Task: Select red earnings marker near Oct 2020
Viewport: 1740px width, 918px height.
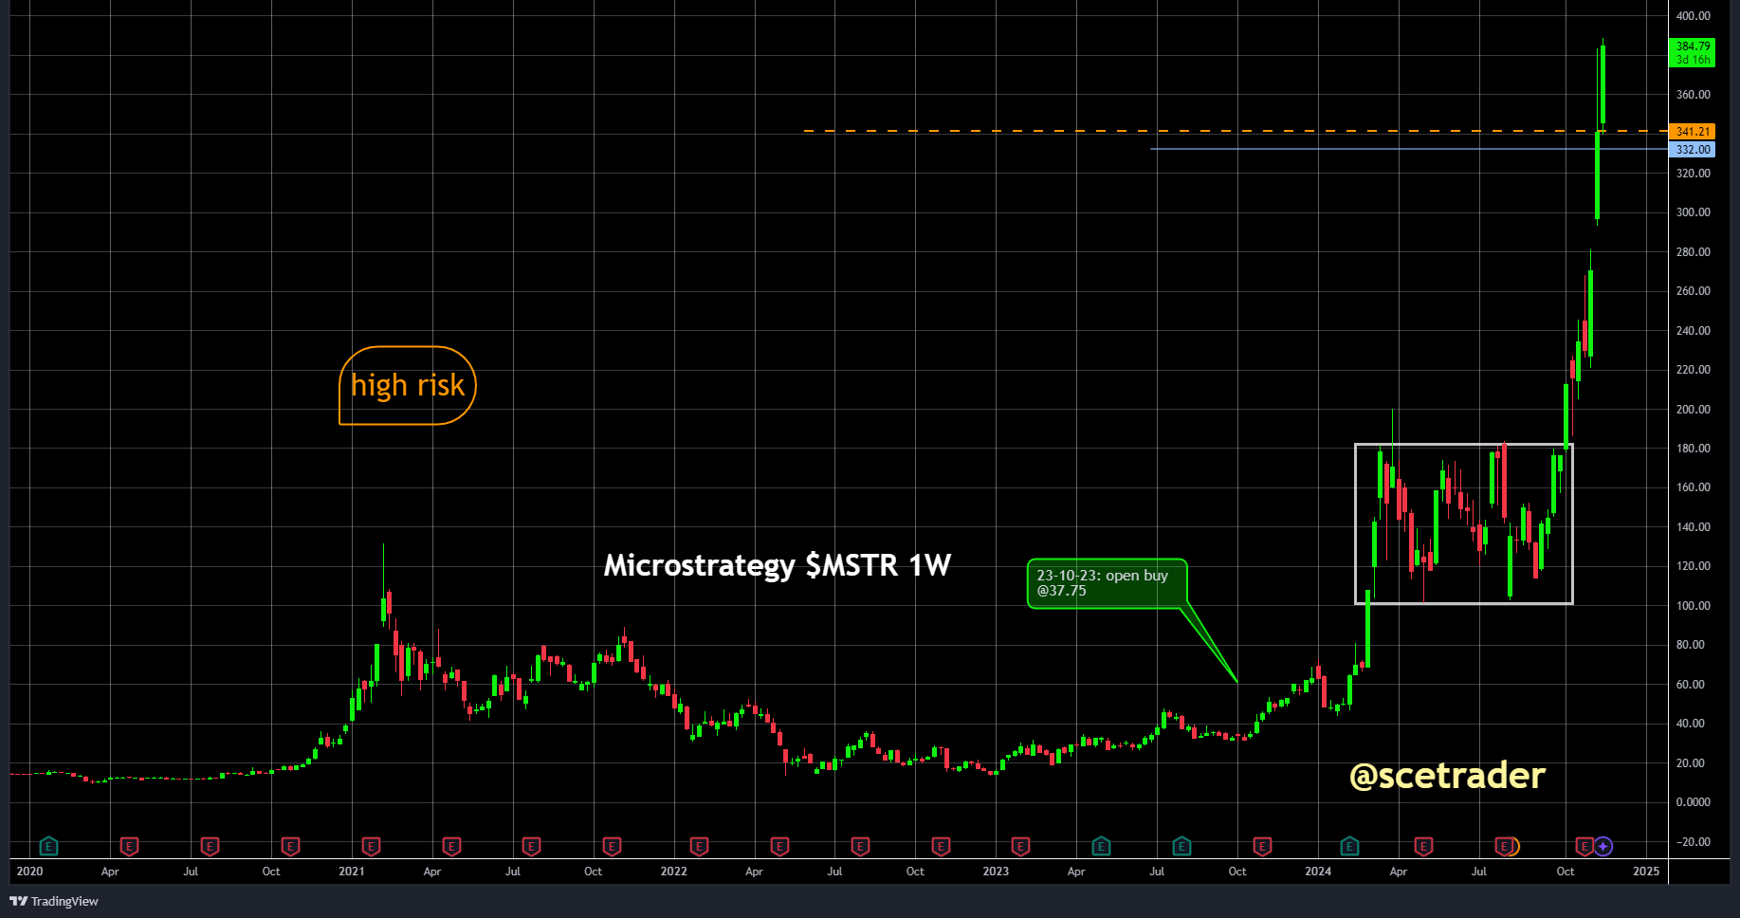Action: pyautogui.click(x=291, y=846)
